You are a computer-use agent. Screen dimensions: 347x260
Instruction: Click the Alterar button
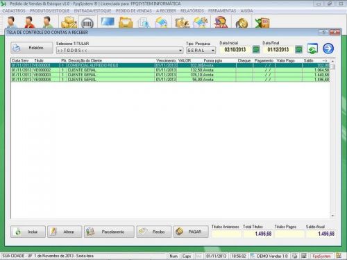[65, 232]
